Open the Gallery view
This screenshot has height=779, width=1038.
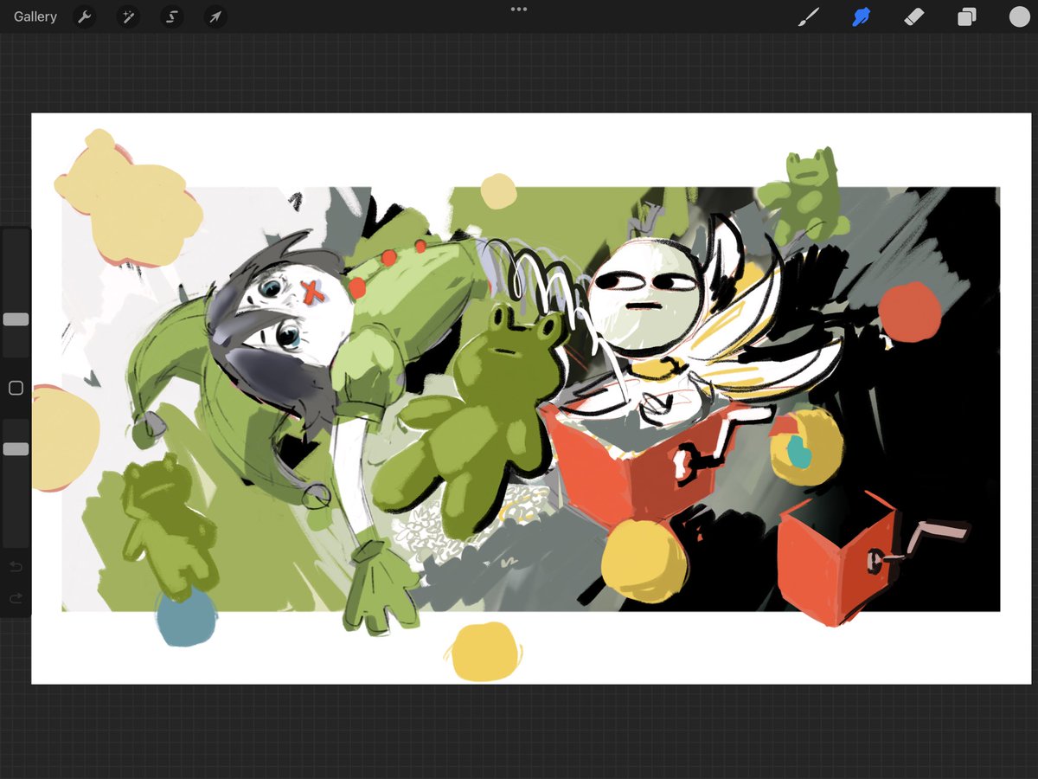(x=35, y=16)
